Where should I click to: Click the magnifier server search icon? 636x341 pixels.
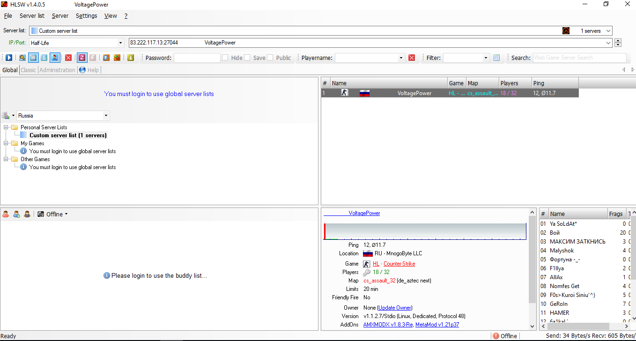tap(22, 58)
